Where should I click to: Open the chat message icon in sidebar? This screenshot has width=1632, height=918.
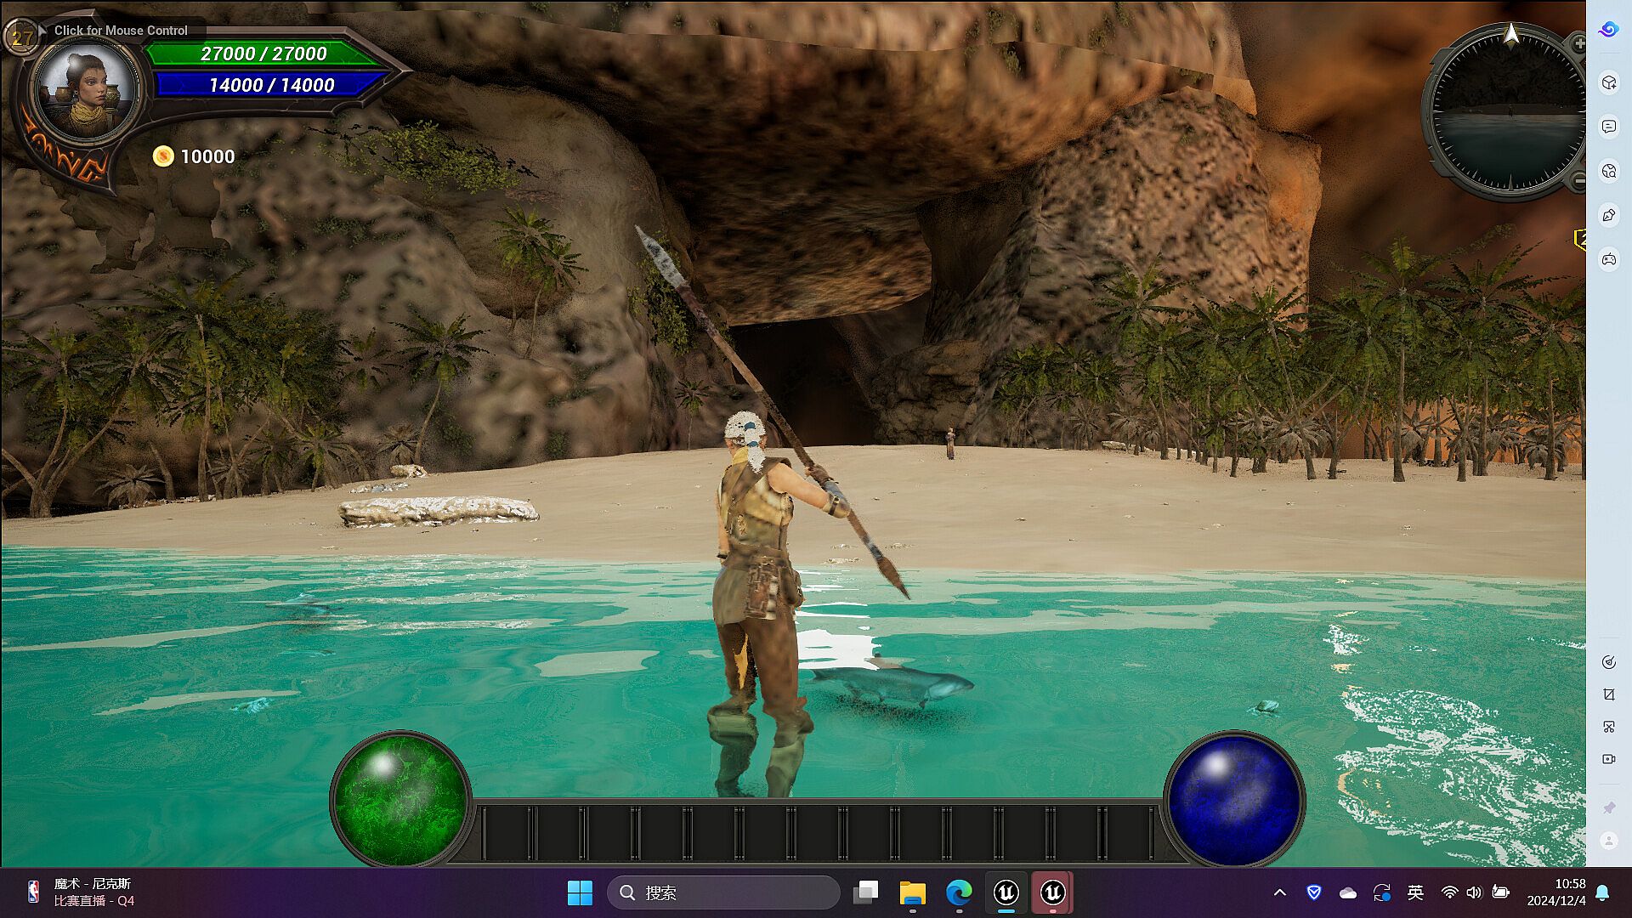(1608, 127)
